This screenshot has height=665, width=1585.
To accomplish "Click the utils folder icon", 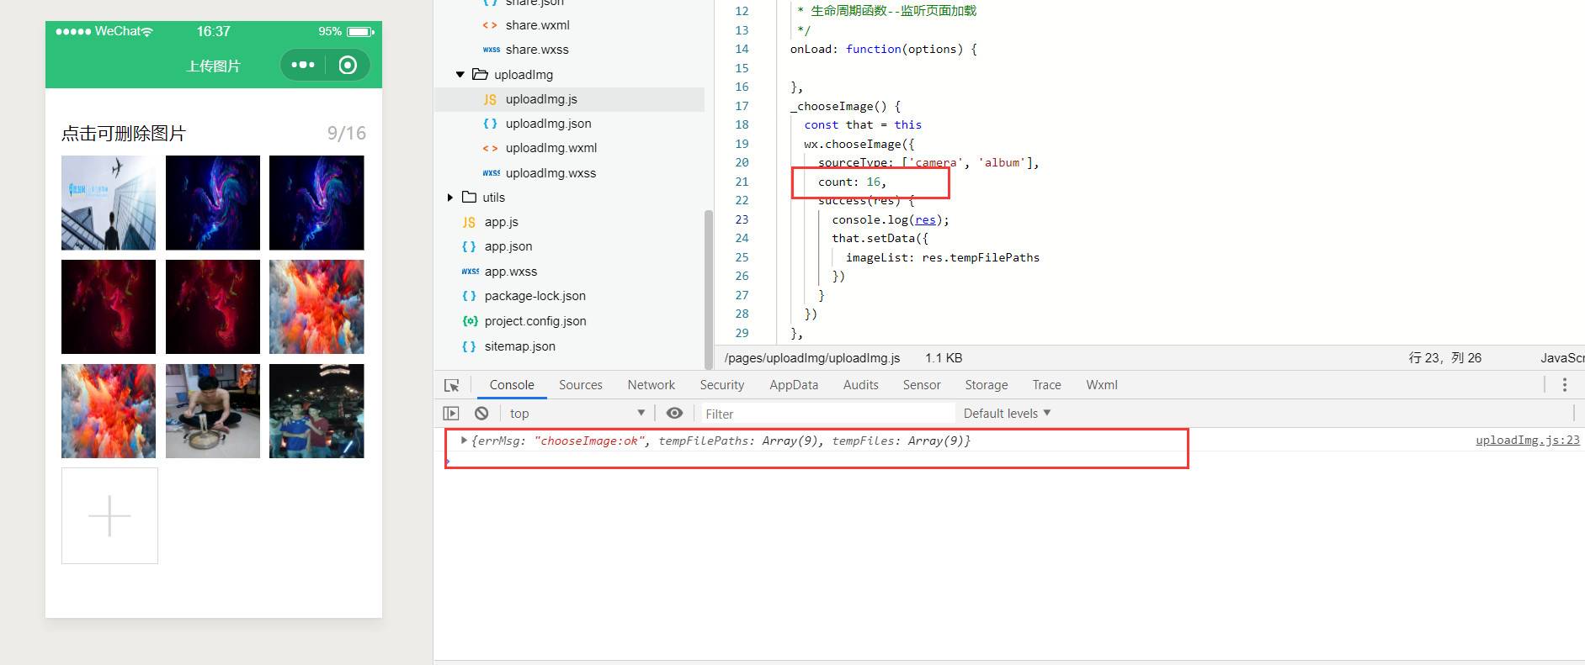I will [x=470, y=197].
